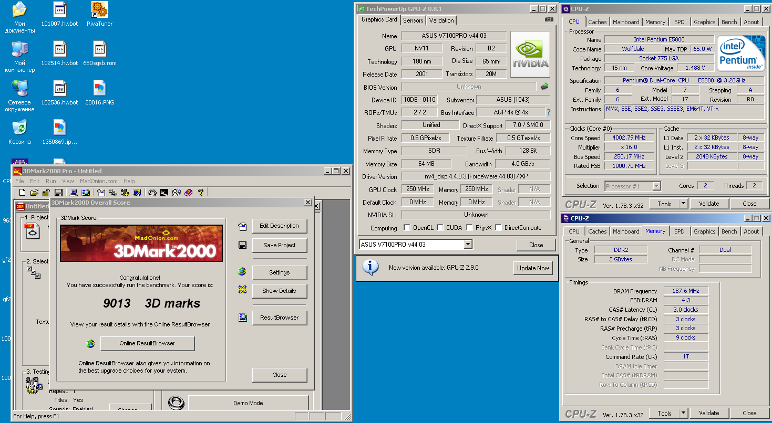Enable the CUDA checkbox in GPU-Z

[x=439, y=228]
